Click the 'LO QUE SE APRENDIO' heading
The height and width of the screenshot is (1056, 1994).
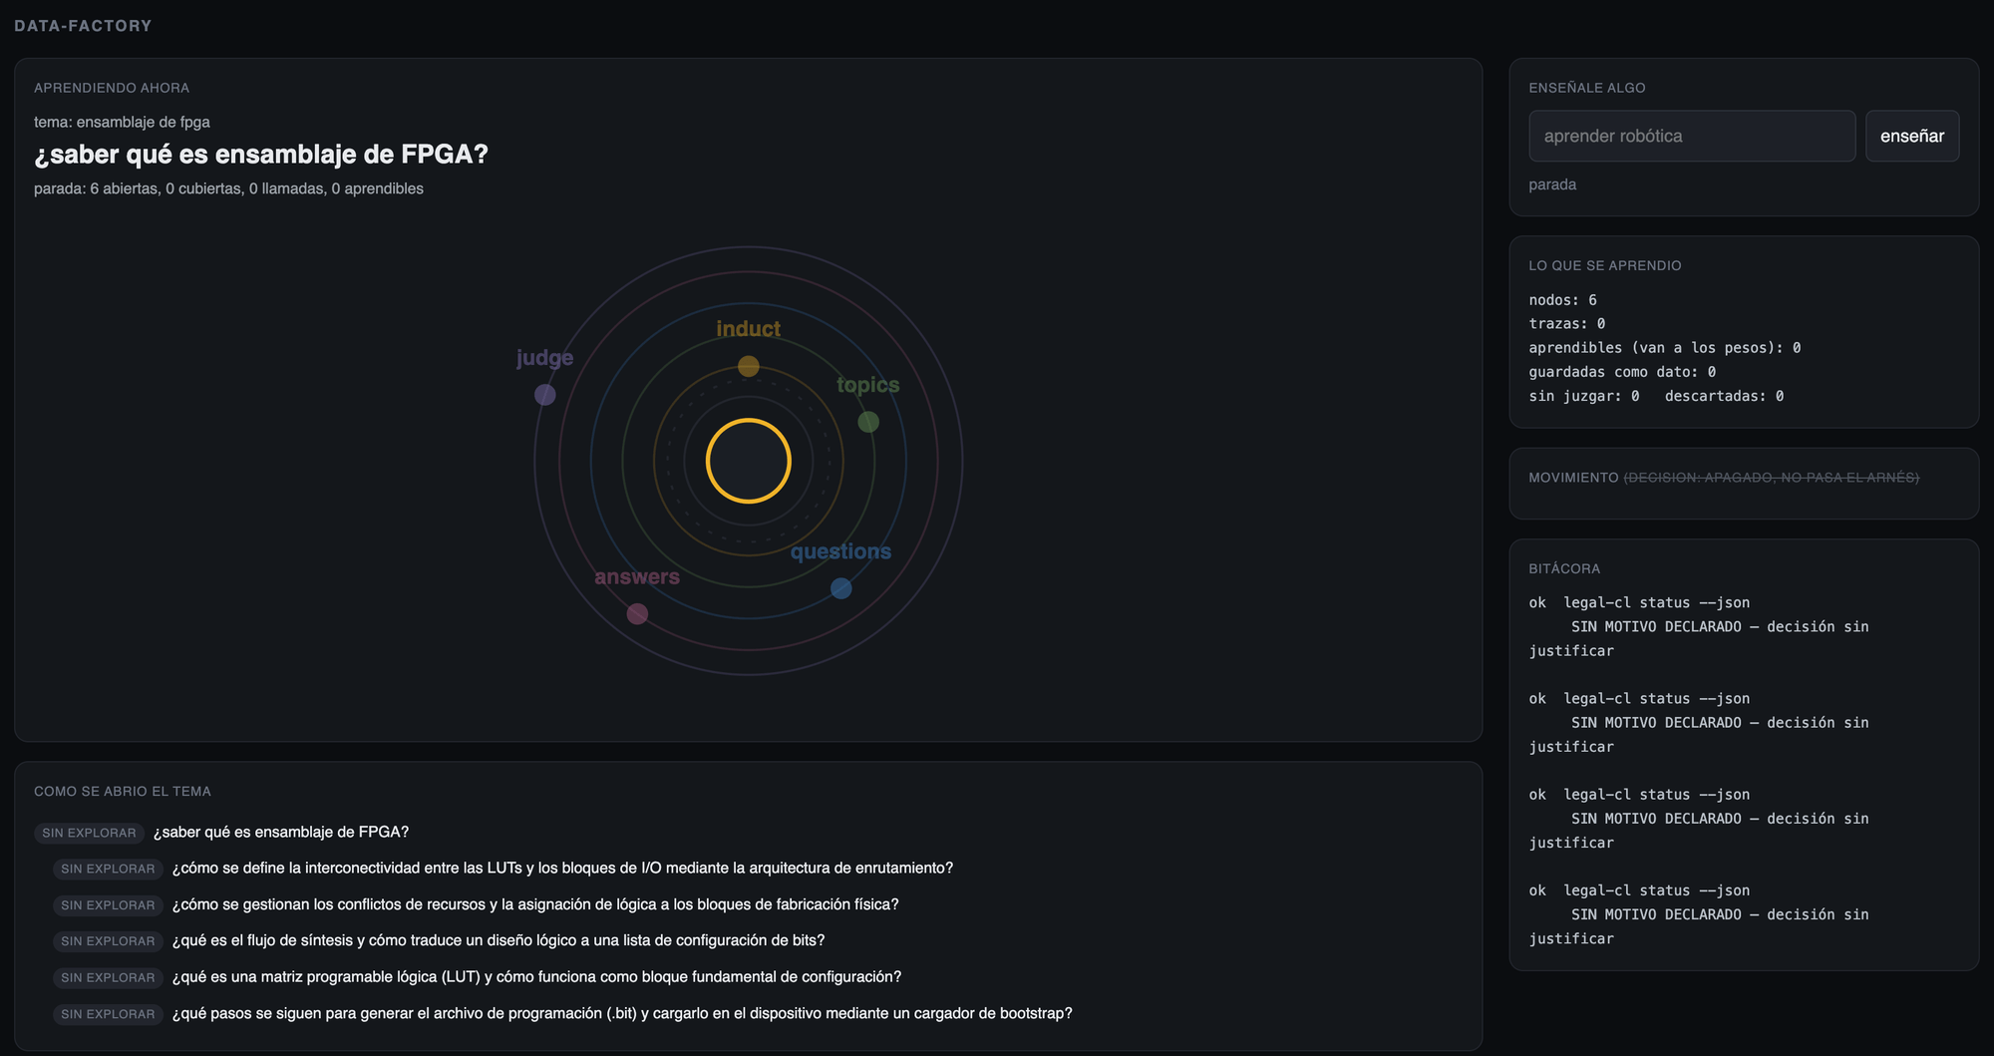tap(1605, 265)
